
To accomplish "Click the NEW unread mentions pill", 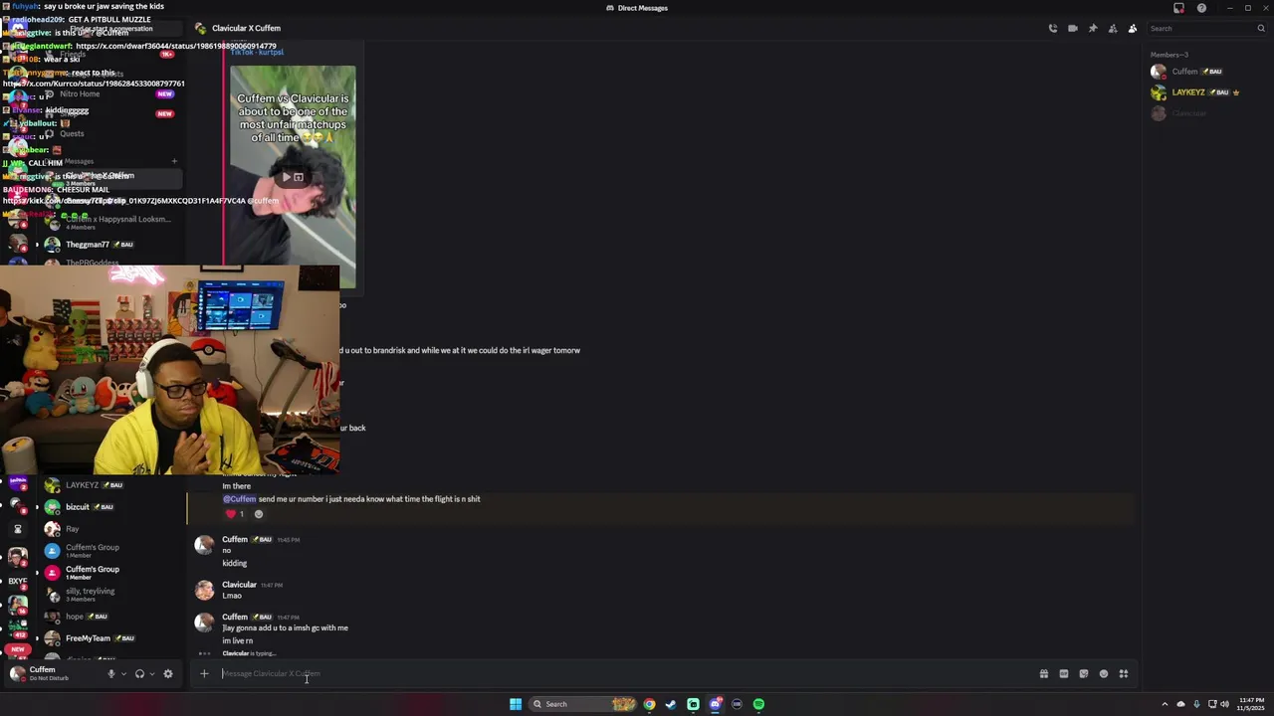I will point(17,649).
